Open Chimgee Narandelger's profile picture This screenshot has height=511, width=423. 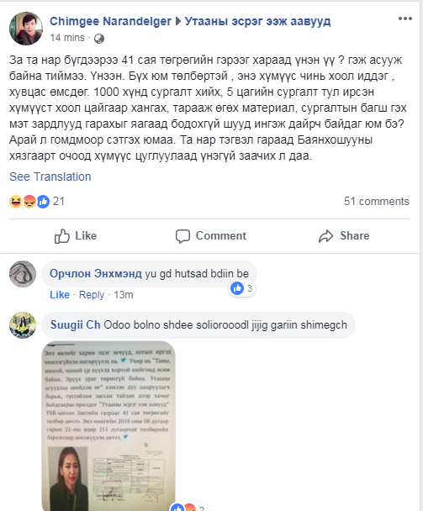[x=26, y=29]
